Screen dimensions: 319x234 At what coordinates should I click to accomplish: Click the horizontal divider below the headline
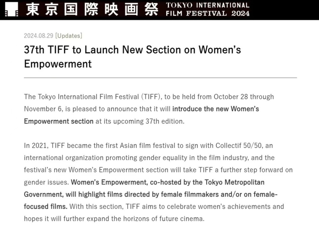[160, 78]
